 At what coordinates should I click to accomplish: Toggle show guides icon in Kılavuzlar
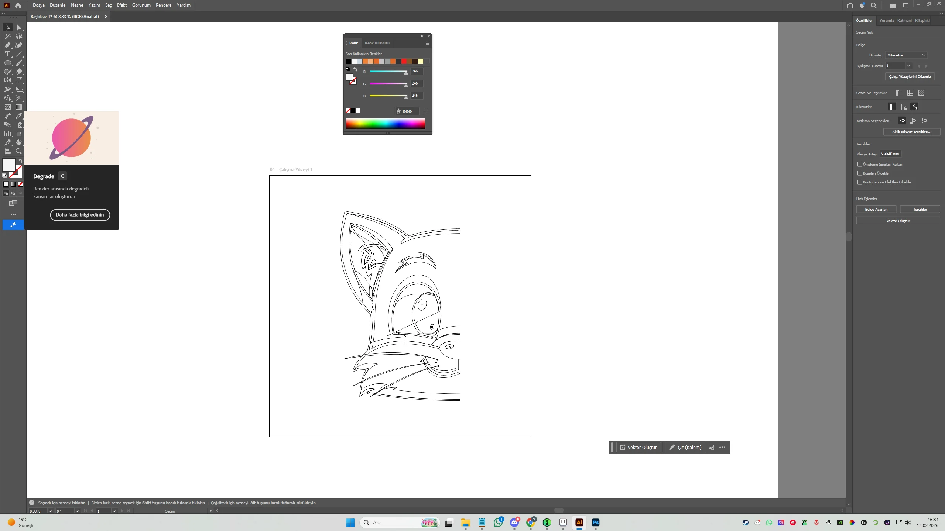click(892, 107)
